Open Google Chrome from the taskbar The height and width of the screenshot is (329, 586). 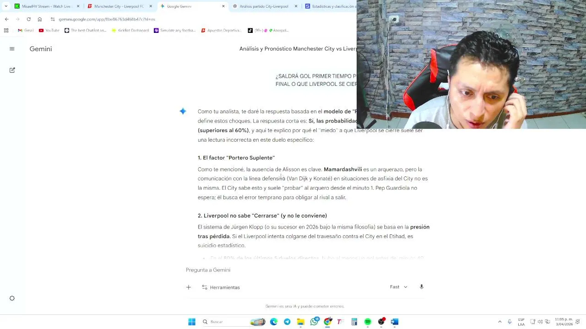(x=327, y=322)
